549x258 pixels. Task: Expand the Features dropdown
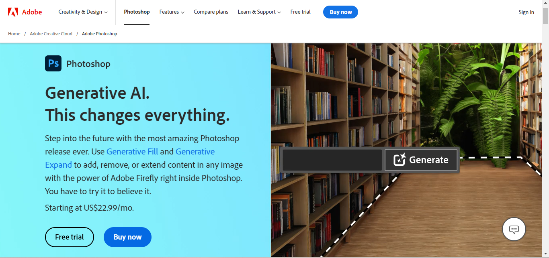click(x=172, y=12)
